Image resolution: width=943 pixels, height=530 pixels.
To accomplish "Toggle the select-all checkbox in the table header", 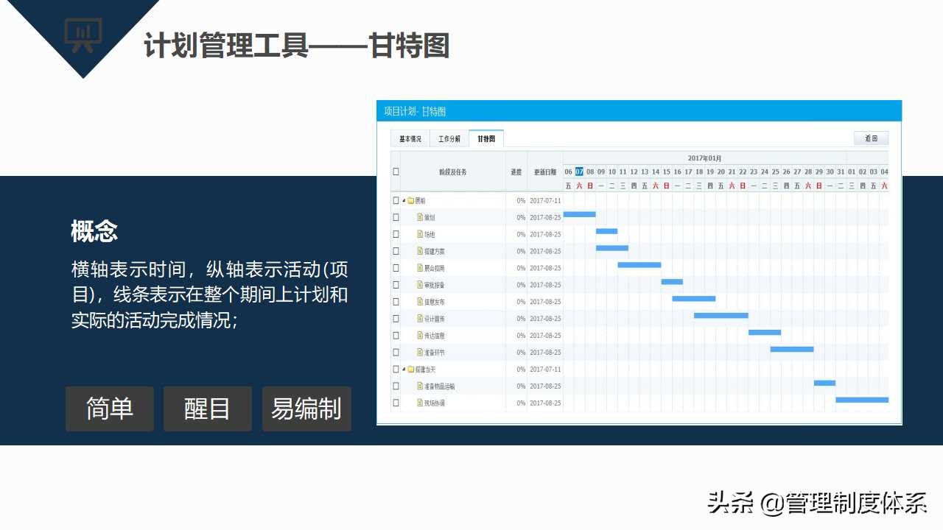I will click(x=396, y=171).
